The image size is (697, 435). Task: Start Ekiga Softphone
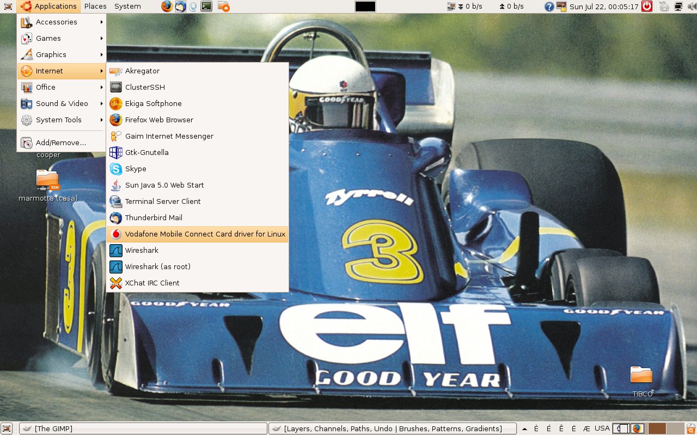[x=197, y=103]
